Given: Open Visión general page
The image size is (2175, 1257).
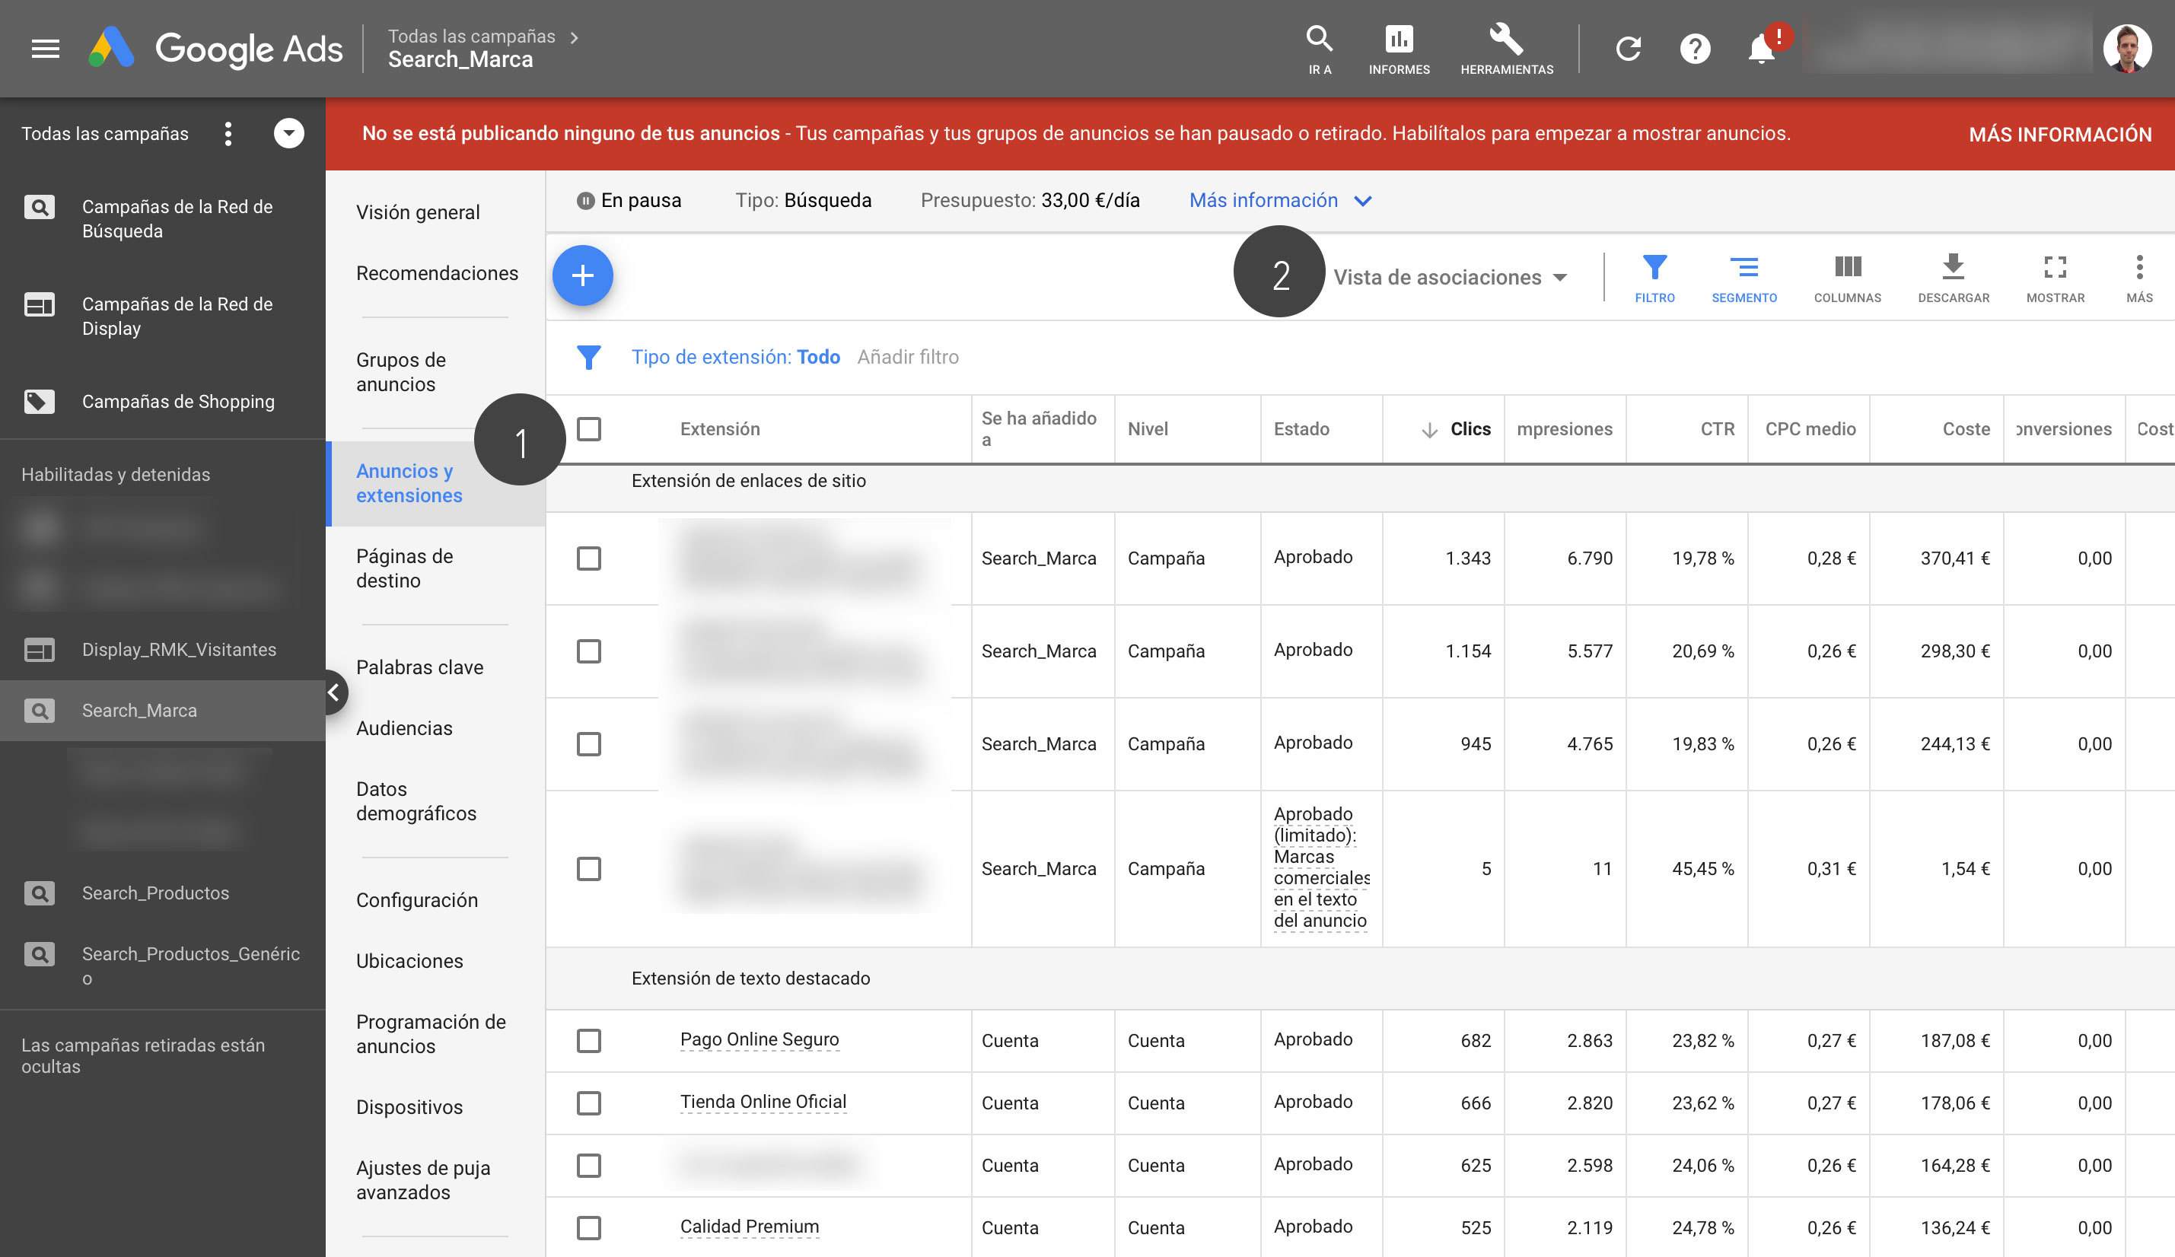Looking at the screenshot, I should pyautogui.click(x=418, y=213).
